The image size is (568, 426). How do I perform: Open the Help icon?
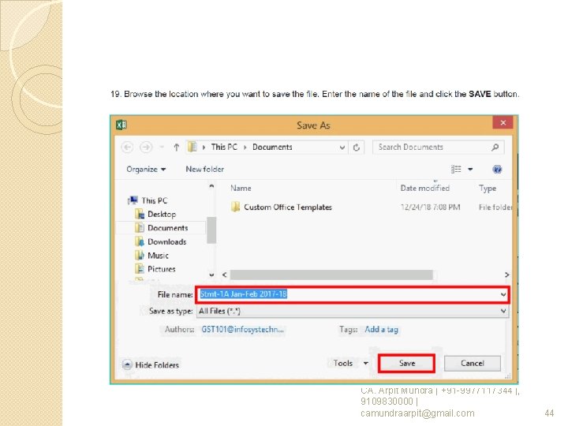click(x=497, y=169)
